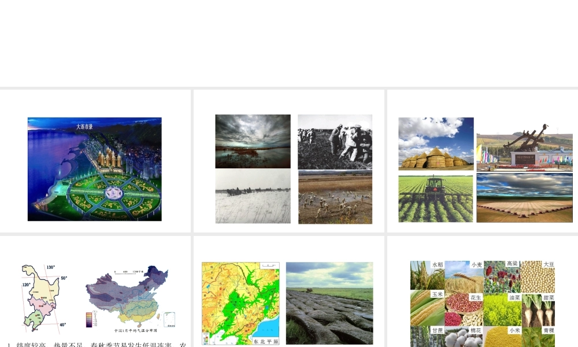Select the 高粱 sorghum crop picture
This screenshot has width=578, height=347.
point(502,276)
